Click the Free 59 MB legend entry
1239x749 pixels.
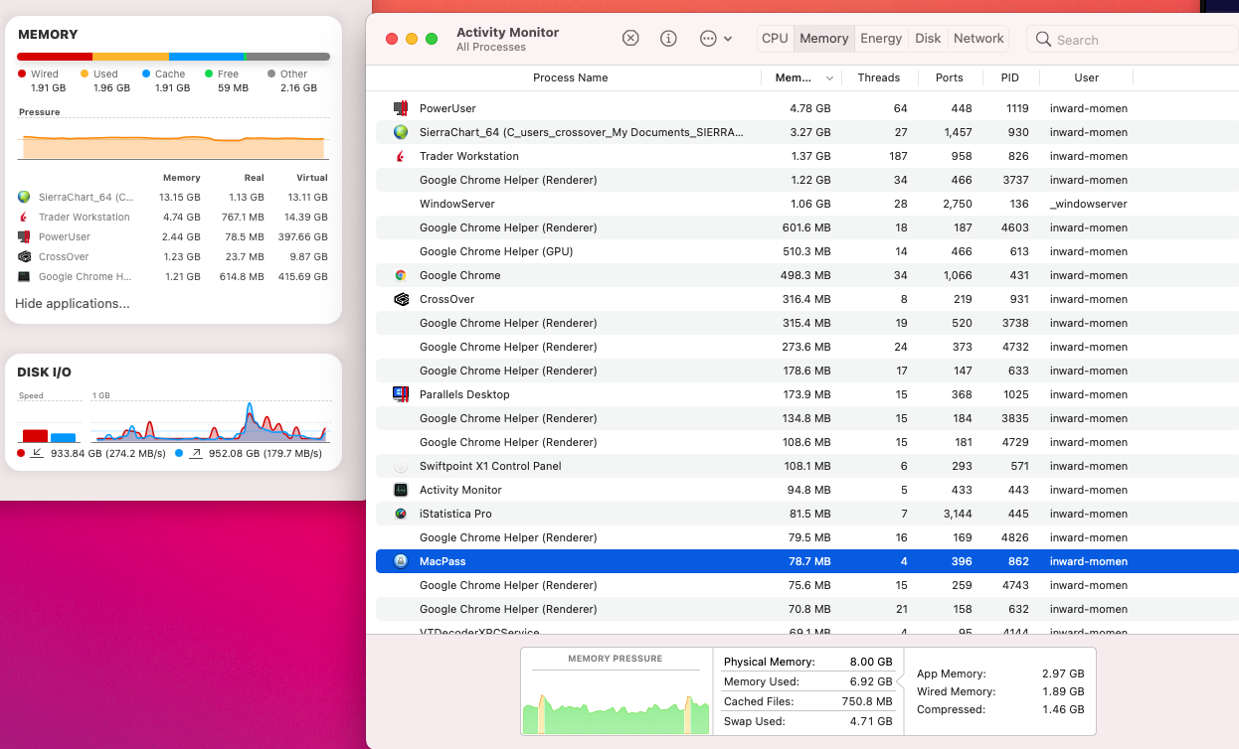pyautogui.click(x=227, y=80)
